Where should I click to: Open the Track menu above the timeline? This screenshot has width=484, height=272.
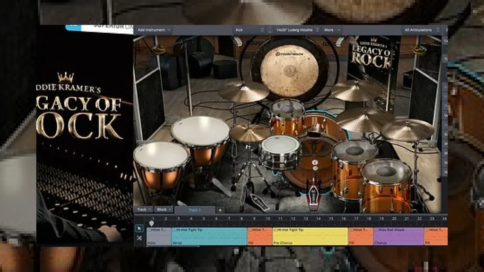(144, 210)
